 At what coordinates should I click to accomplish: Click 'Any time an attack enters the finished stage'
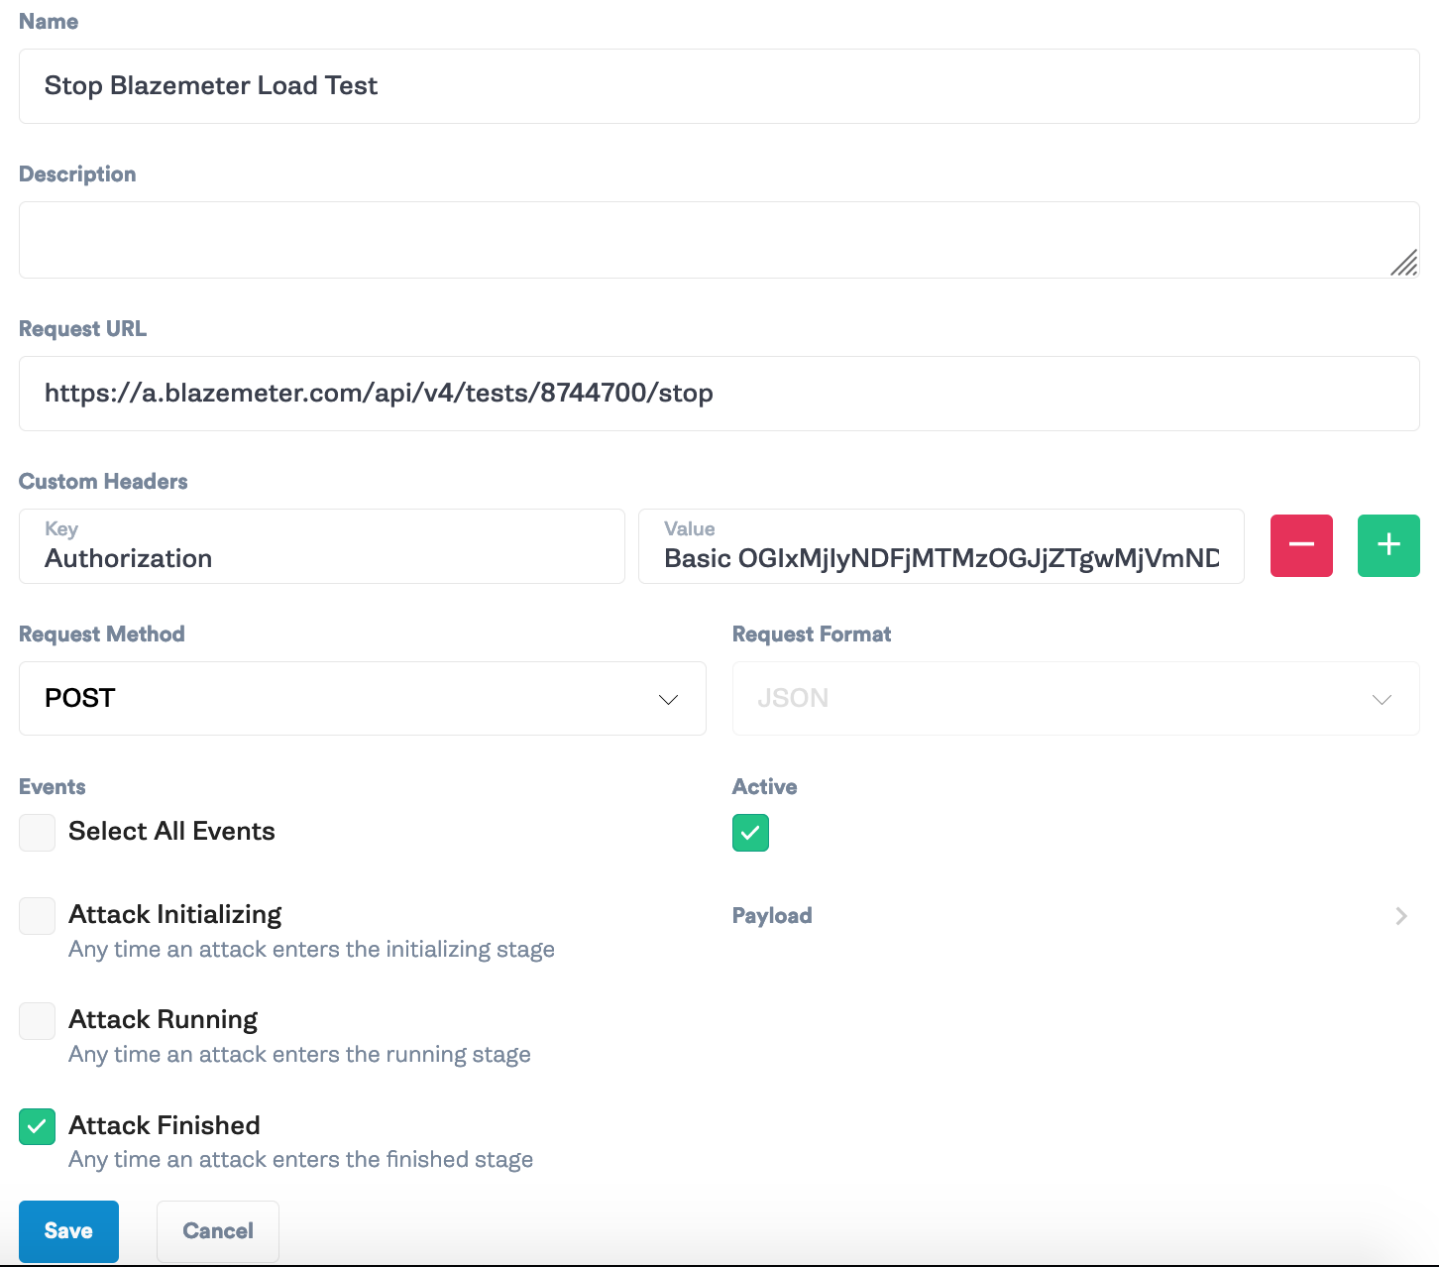301,1160
